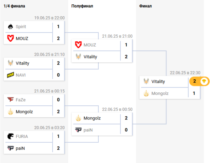
Task: Click the MOUZ heart logo in quarterfinals
Action: click(x=10, y=38)
